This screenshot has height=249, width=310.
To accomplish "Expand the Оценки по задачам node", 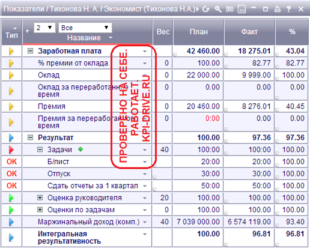I will pos(40,210).
